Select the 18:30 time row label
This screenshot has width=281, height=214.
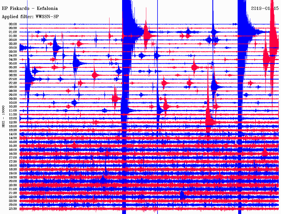[13, 170]
